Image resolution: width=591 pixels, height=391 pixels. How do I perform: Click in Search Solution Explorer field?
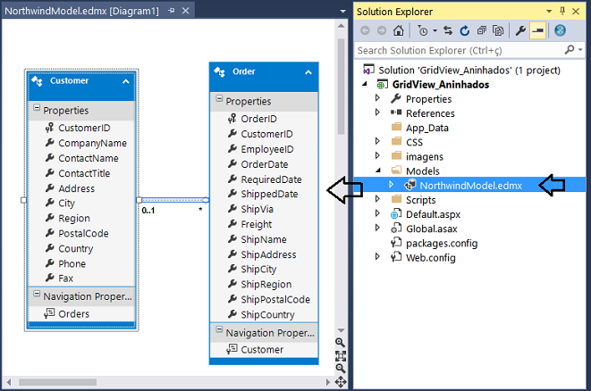click(459, 50)
